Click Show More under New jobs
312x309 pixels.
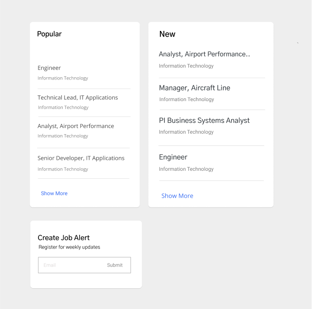click(177, 196)
